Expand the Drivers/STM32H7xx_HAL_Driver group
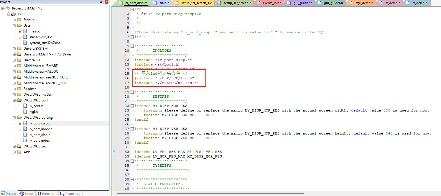The height and width of the screenshot is (196, 441). (x=14, y=54)
